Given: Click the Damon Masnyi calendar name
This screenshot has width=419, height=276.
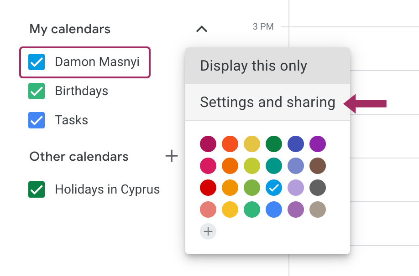Looking at the screenshot, I should click(97, 62).
